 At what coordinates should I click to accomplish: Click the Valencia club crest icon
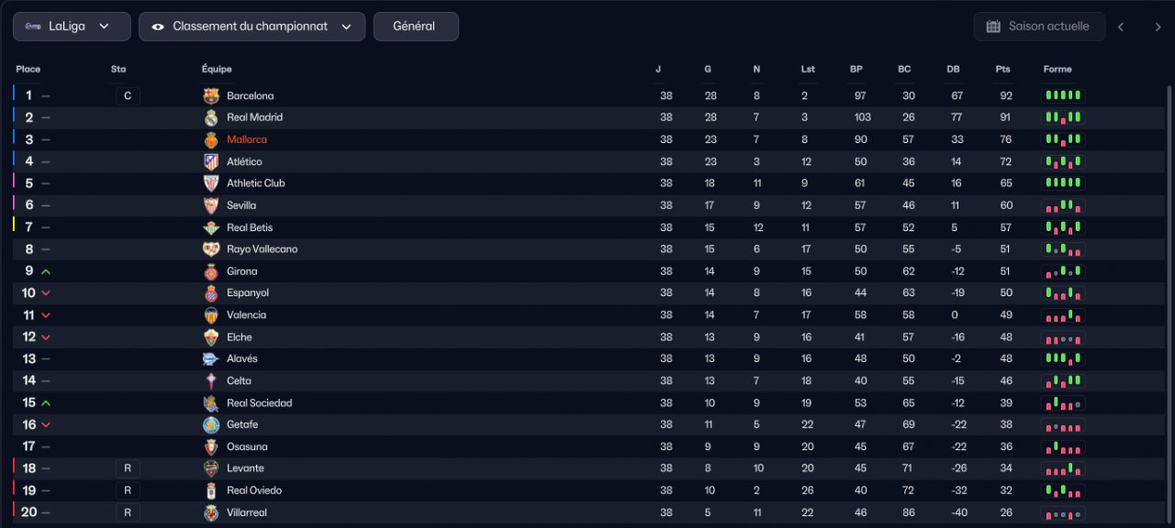click(211, 314)
